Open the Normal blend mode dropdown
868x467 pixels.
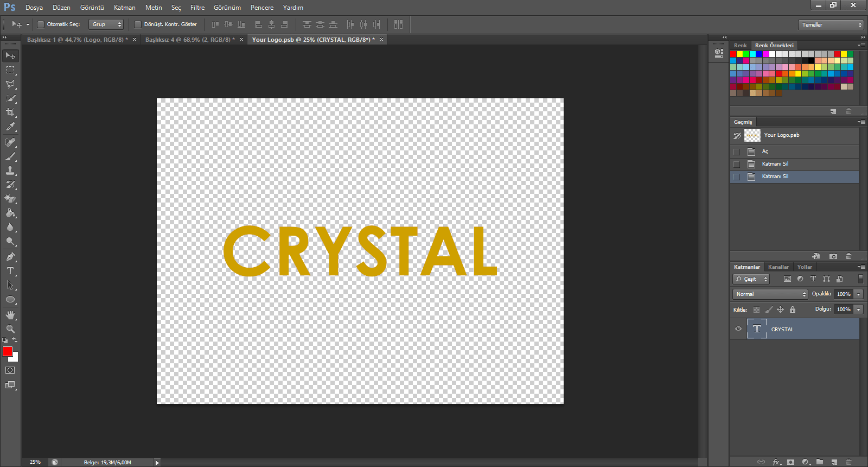point(770,294)
